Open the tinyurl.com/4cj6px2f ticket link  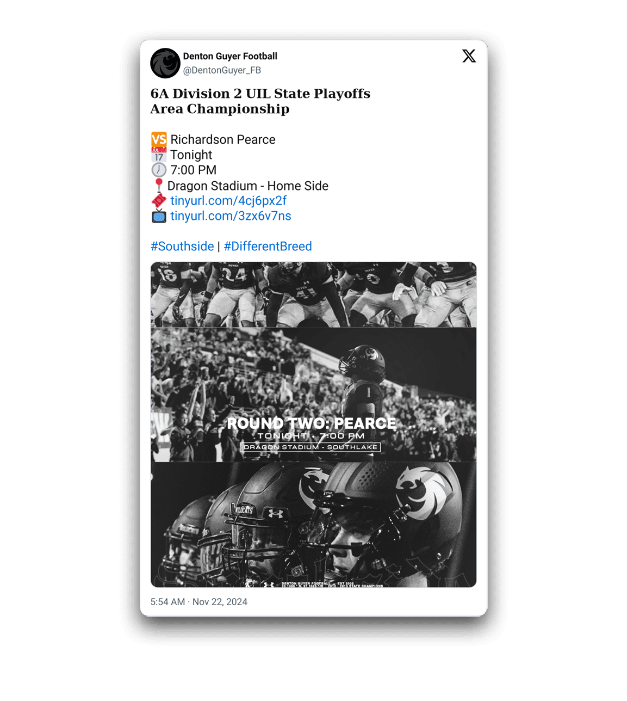coord(228,201)
